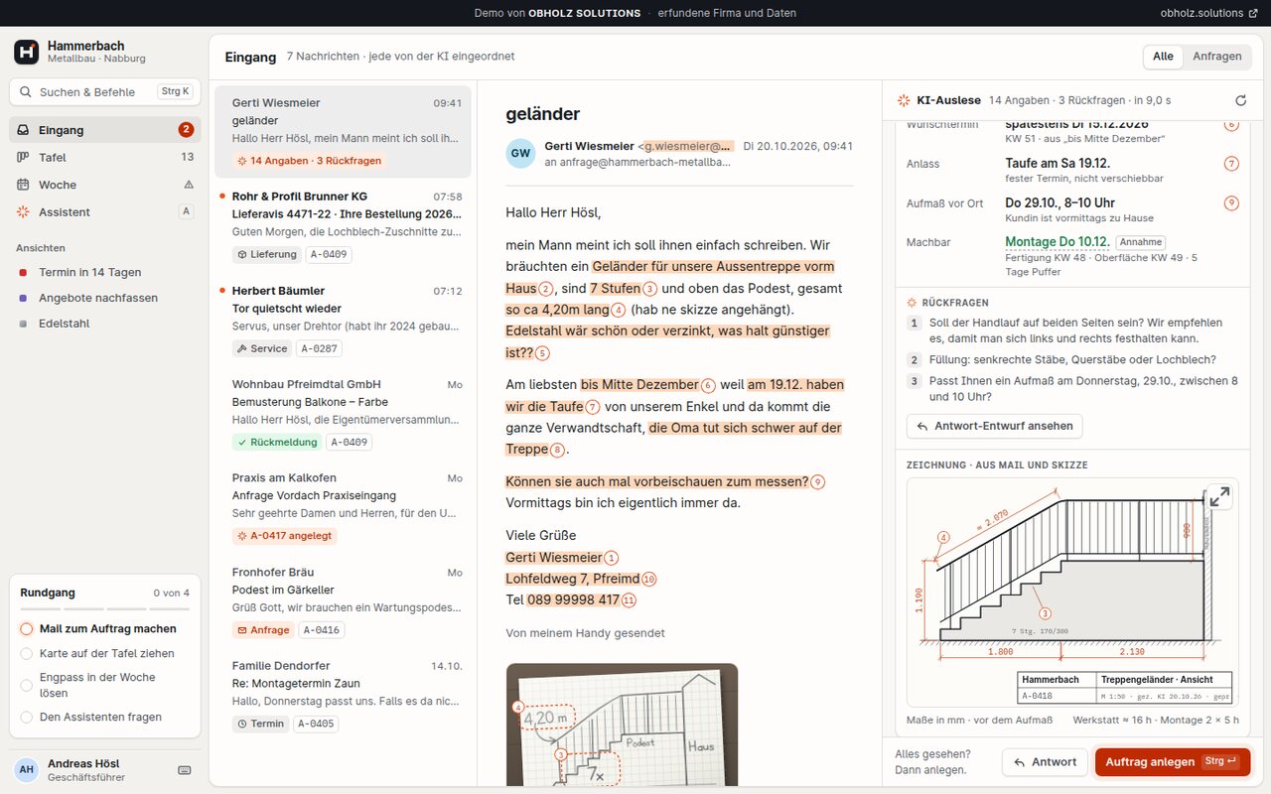Click 'Antwort-Entwurf ansehen' button
This screenshot has width=1271, height=794.
[x=995, y=426]
